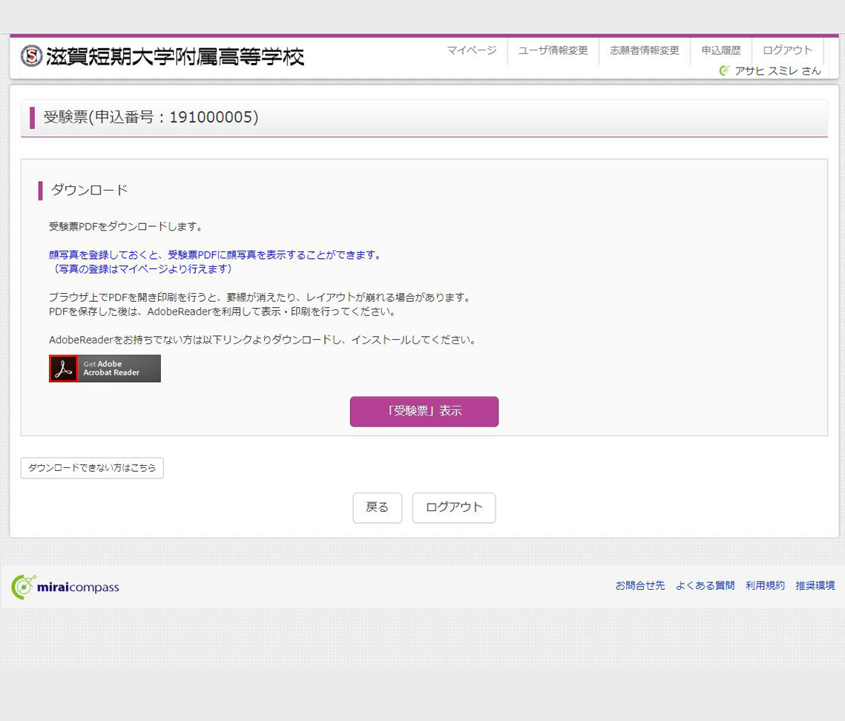Click ダウンロードできない方はこちら button
845x721 pixels.
click(92, 468)
